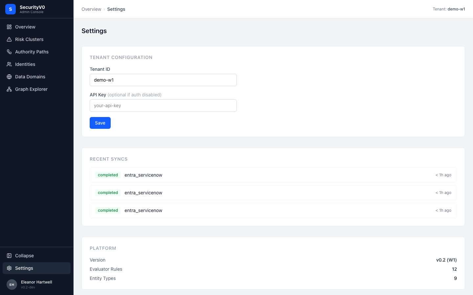Select second entra_servicenow sync name

click(x=143, y=193)
